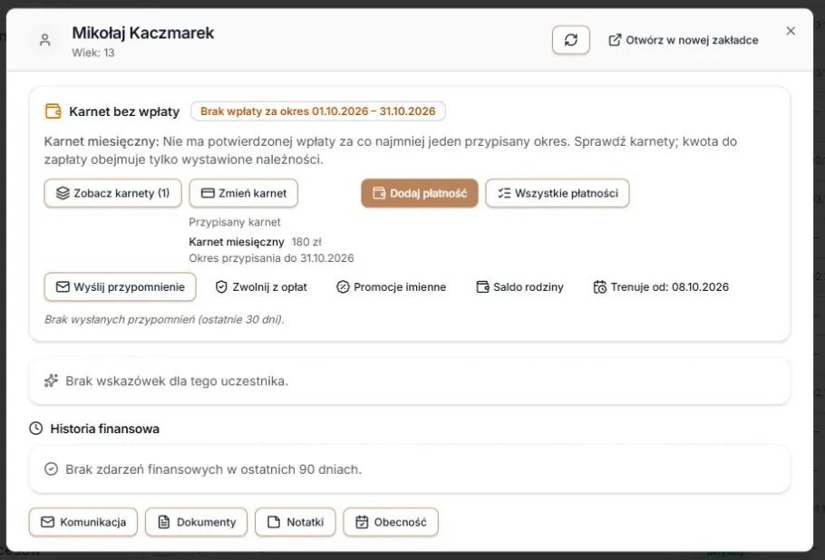
Task: Show Wszystkie płatności list
Action: tap(558, 193)
